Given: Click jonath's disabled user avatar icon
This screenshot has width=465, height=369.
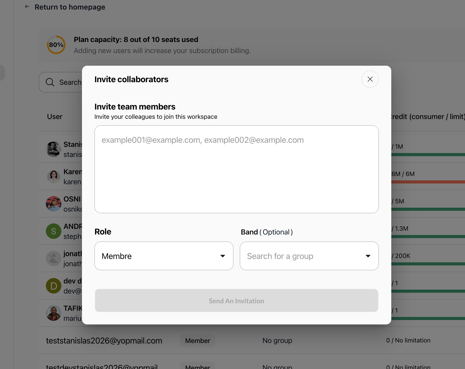Looking at the screenshot, I should (x=54, y=258).
